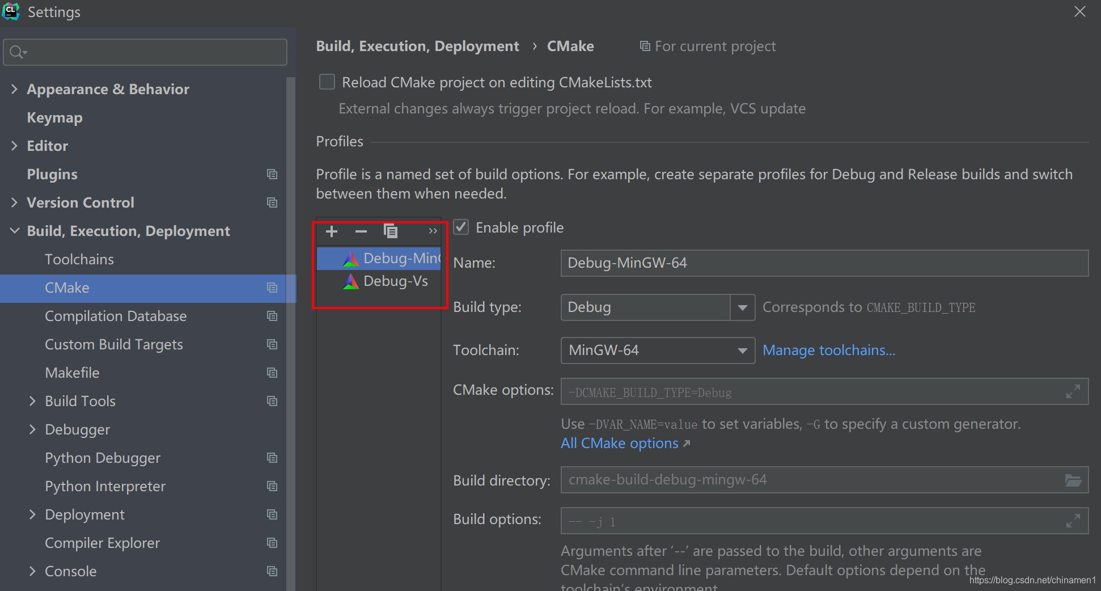Expand Version Control section

click(x=15, y=202)
